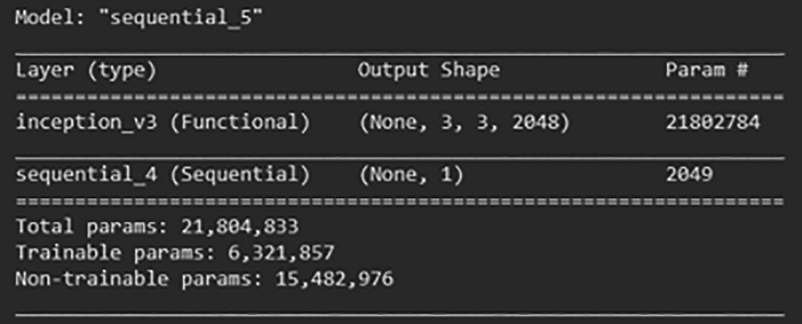Click the Trainable params: 6,321,857 line
This screenshot has height=324, width=802.
(x=175, y=253)
